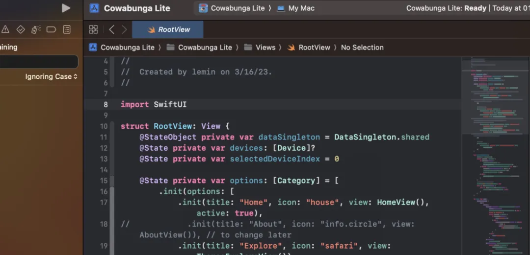Click line number 19 in gutter
The width and height of the screenshot is (530, 255).
click(x=104, y=246)
